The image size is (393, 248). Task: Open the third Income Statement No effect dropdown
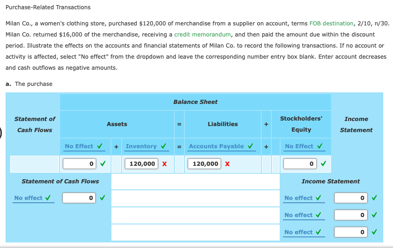click(x=303, y=232)
